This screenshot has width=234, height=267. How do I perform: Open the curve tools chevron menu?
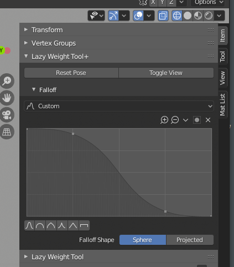(185, 120)
